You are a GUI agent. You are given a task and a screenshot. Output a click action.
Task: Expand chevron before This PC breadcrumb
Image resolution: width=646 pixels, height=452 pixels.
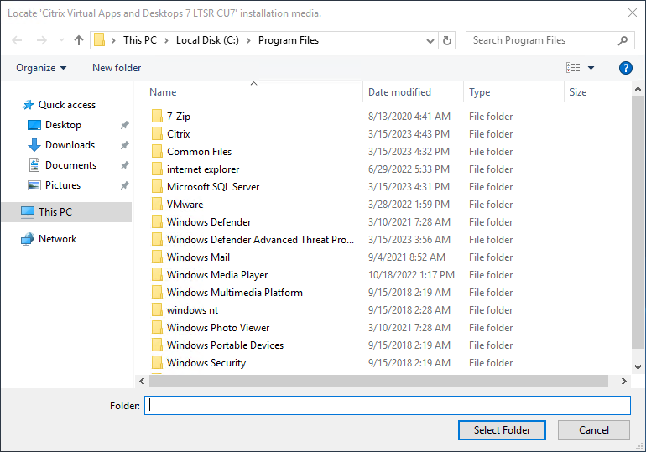point(113,40)
